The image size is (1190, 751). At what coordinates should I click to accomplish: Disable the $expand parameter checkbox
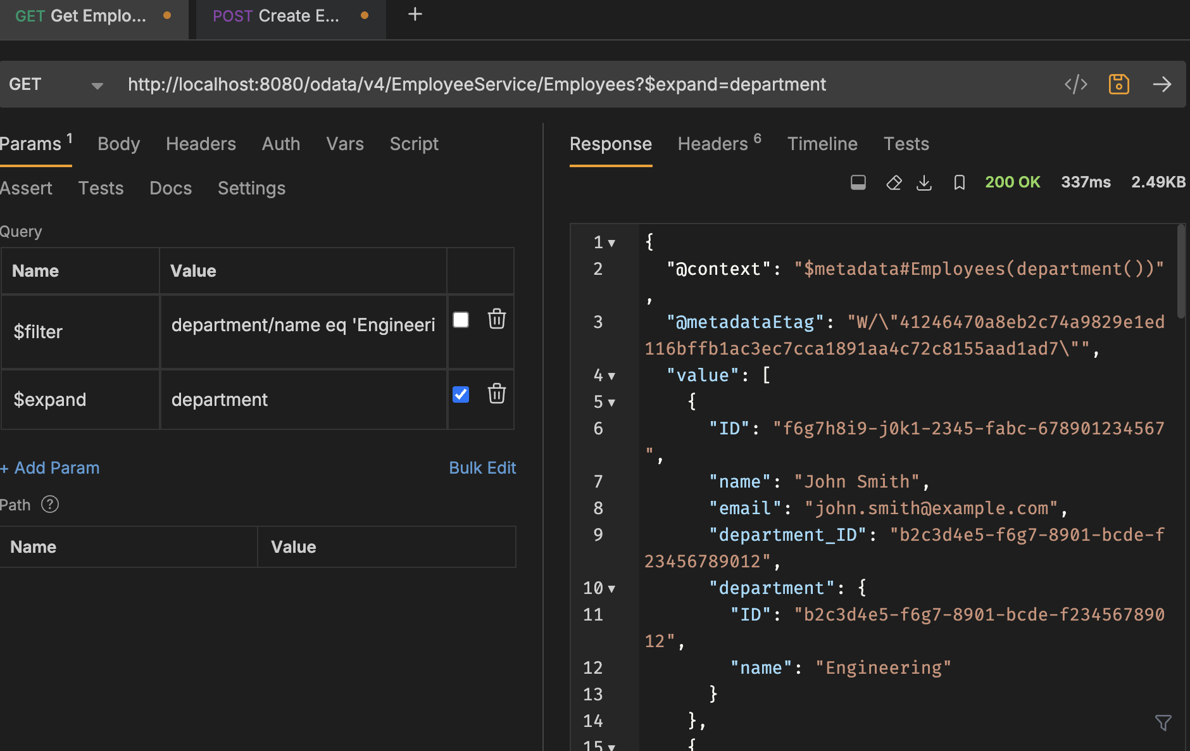coord(461,394)
